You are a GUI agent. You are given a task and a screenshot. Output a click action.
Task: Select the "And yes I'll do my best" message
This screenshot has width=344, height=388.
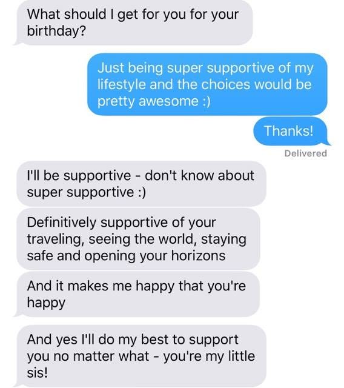point(140,356)
